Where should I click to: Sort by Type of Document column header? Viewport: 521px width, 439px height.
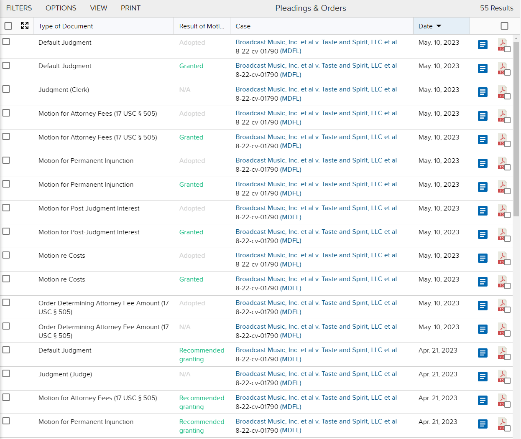pos(66,26)
